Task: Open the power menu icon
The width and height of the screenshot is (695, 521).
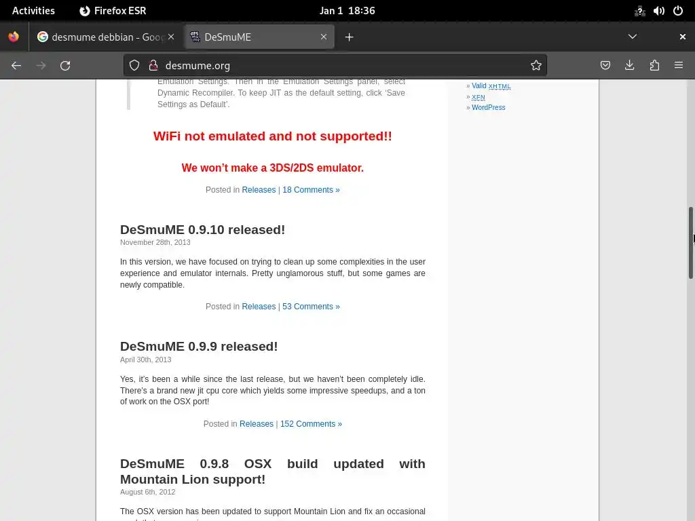Action: (x=678, y=11)
